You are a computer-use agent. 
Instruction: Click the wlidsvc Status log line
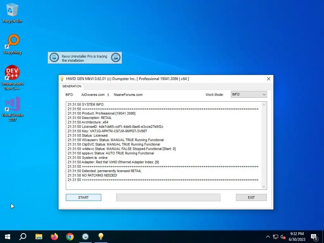click(122, 149)
